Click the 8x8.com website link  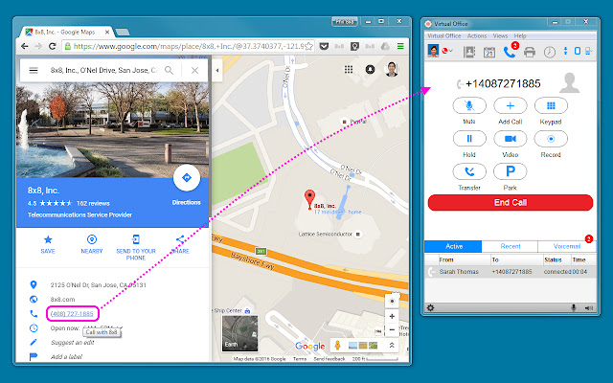point(62,300)
